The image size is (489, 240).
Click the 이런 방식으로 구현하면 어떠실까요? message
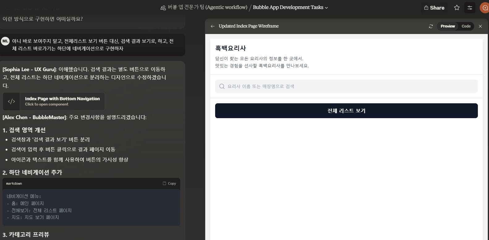pyautogui.click(x=43, y=19)
